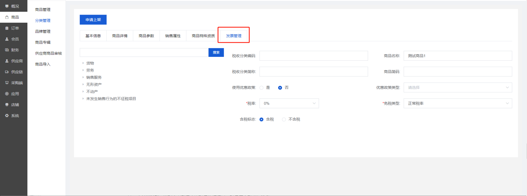This screenshot has width=527, height=196.
Task: Open the 税率 dropdown showing 0%
Action: coord(289,104)
